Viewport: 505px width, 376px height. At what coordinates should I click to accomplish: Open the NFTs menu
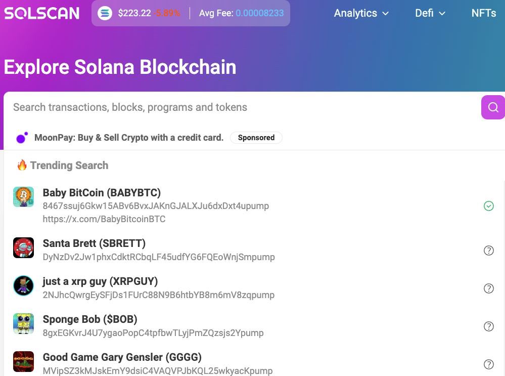(x=483, y=13)
